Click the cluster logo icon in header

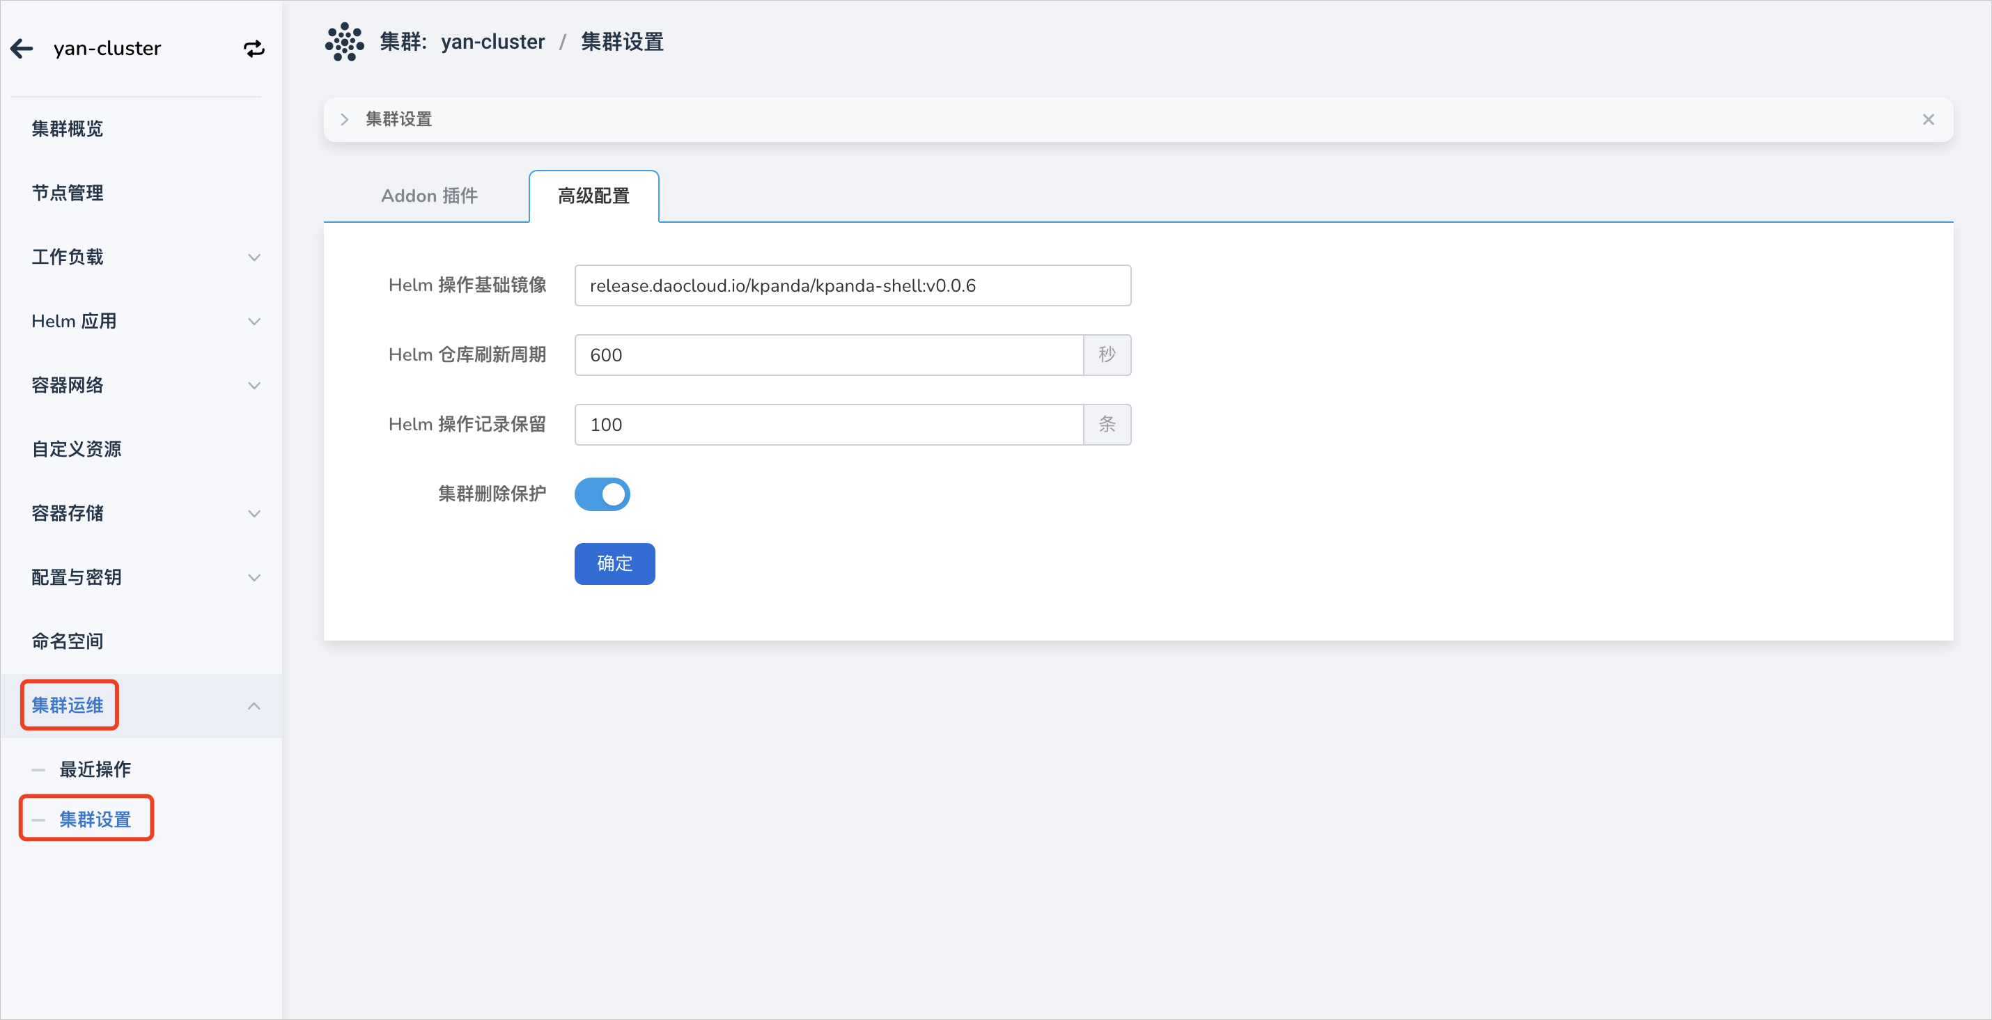(344, 42)
